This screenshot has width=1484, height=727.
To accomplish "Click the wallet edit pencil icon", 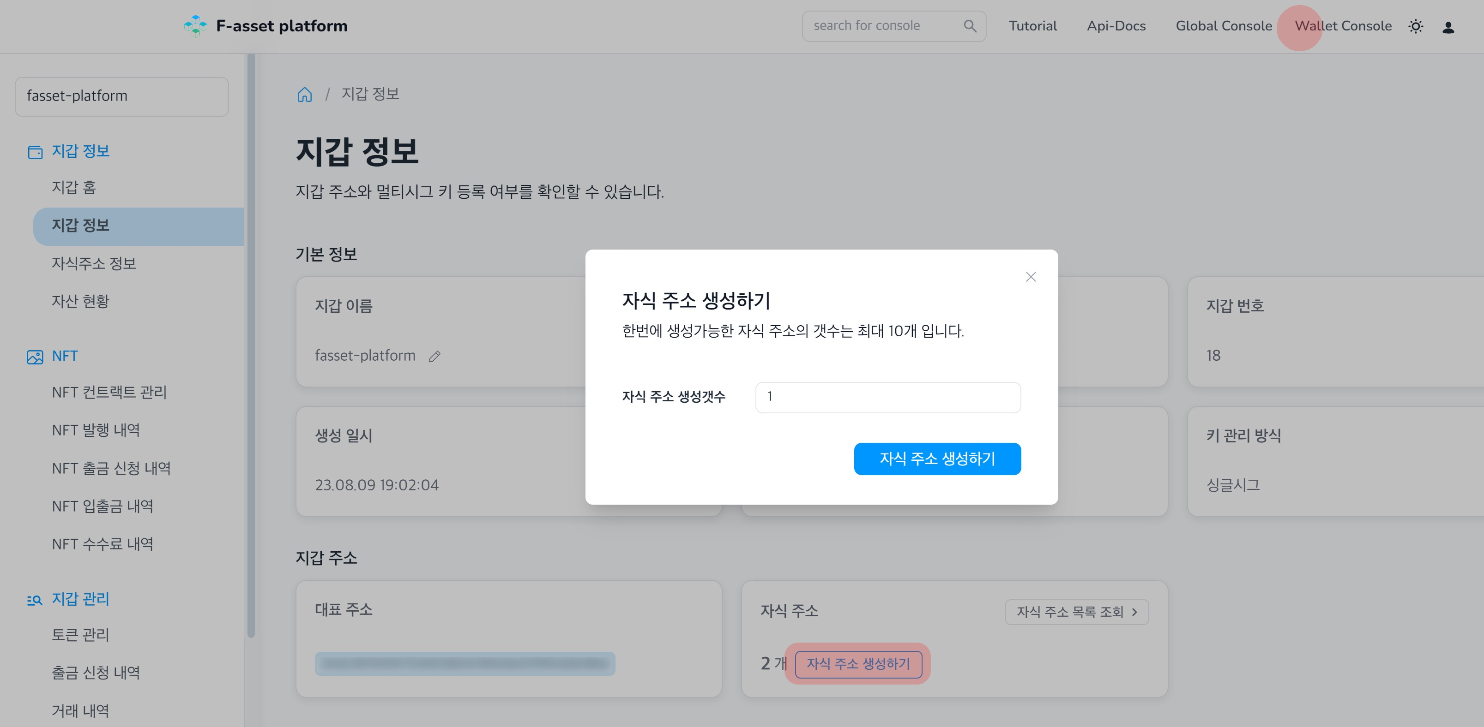I will pyautogui.click(x=436, y=356).
